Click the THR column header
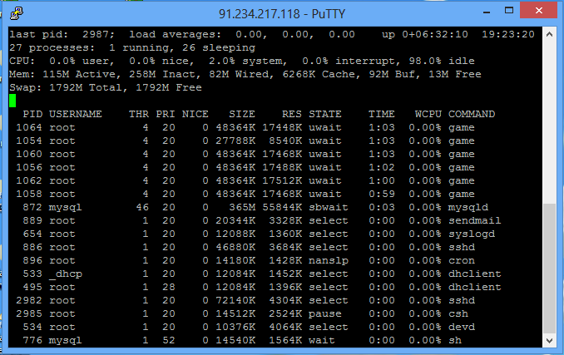The width and height of the screenshot is (564, 355). (x=139, y=114)
